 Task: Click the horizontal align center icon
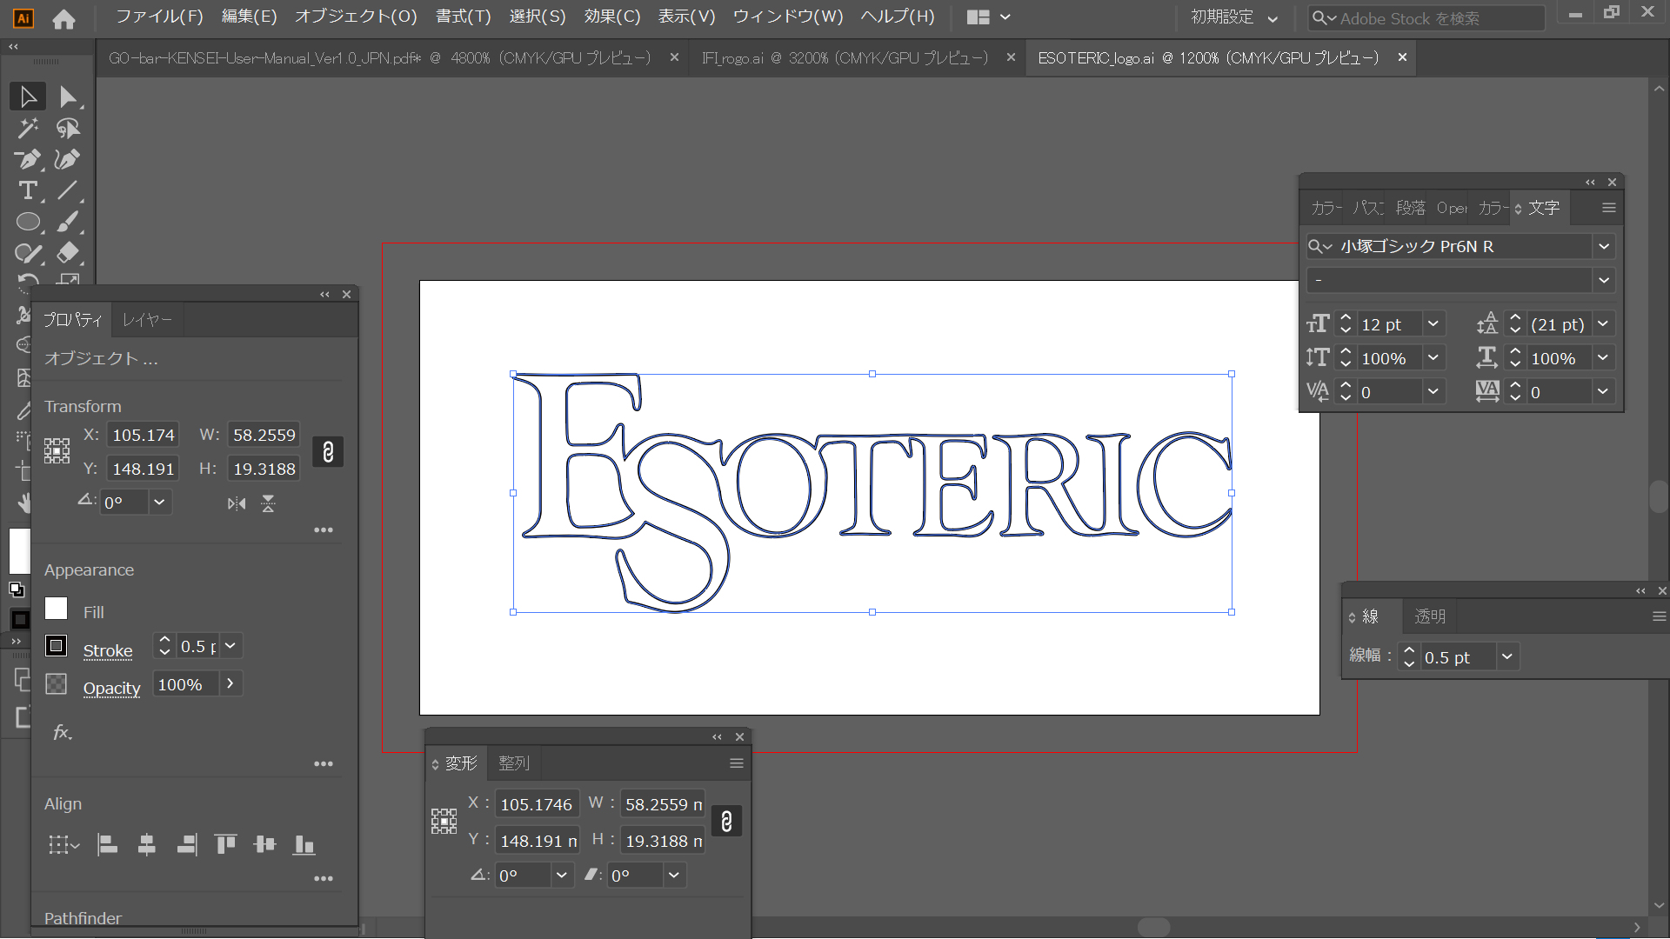pos(147,844)
